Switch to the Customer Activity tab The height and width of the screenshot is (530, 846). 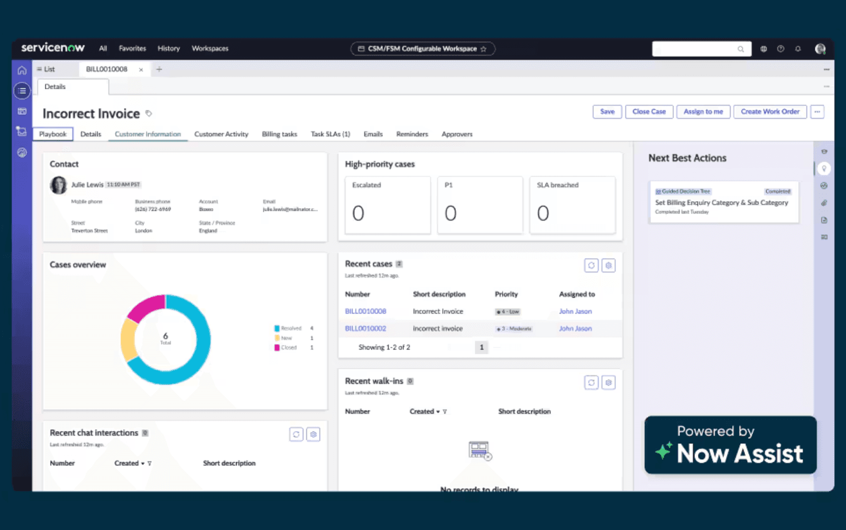click(221, 134)
